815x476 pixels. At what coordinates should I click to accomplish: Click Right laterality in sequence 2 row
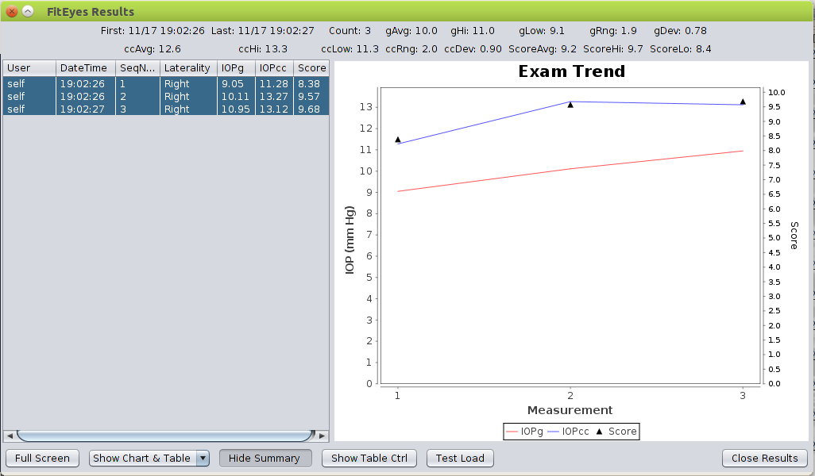click(188, 97)
